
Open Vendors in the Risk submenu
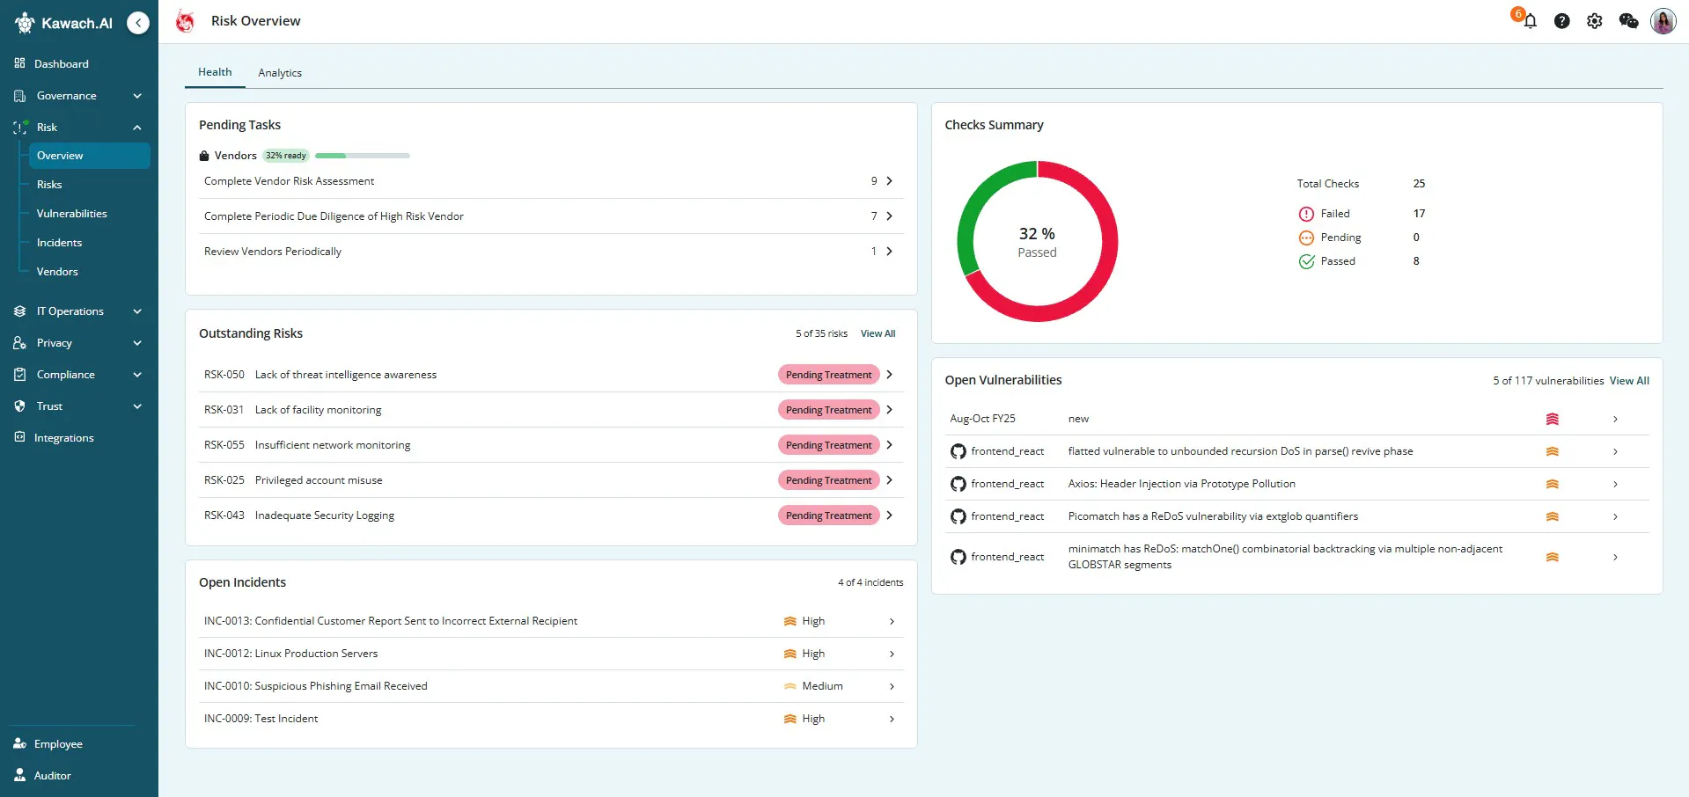tap(57, 272)
